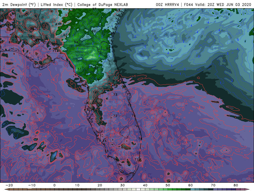Click the '70' color scale label
This screenshot has height=191, width=254.
[x=213, y=185]
